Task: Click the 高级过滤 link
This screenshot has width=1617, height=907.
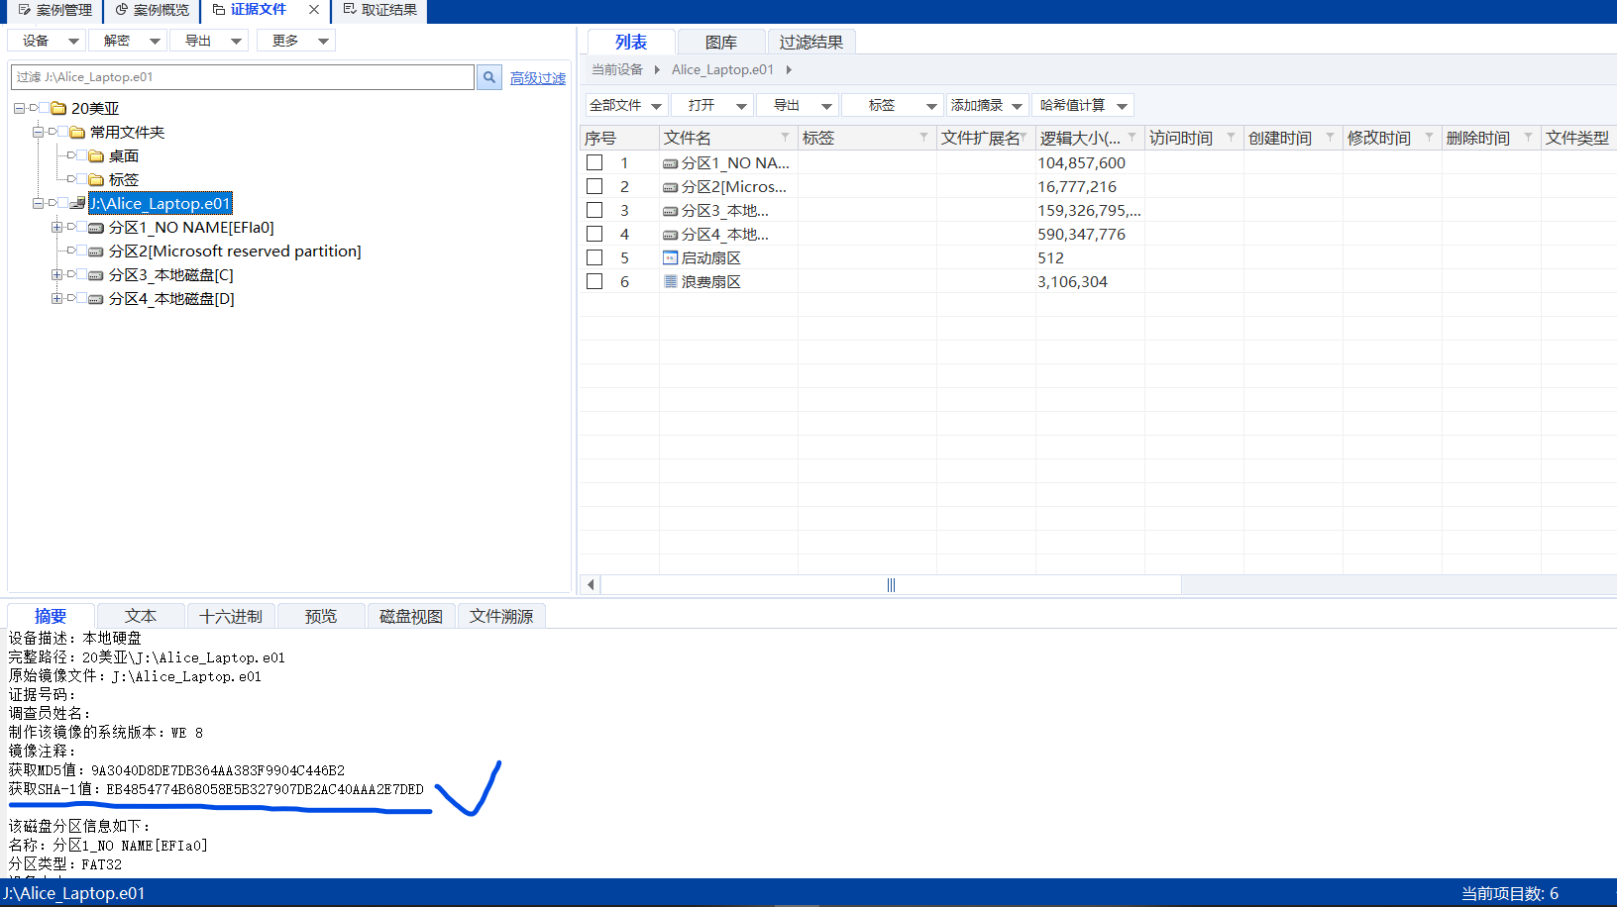Action: point(538,77)
